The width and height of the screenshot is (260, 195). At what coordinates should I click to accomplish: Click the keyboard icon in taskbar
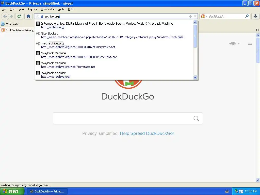pyautogui.click(x=227, y=191)
